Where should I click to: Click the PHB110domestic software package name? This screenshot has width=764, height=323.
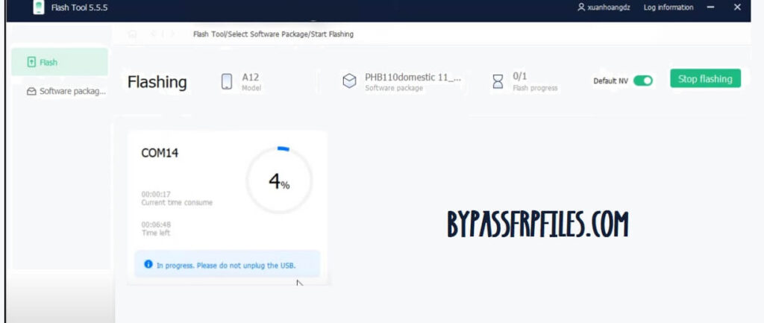pos(412,77)
